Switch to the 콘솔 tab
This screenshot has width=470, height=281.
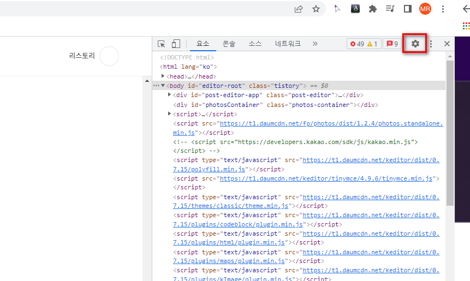(x=229, y=44)
